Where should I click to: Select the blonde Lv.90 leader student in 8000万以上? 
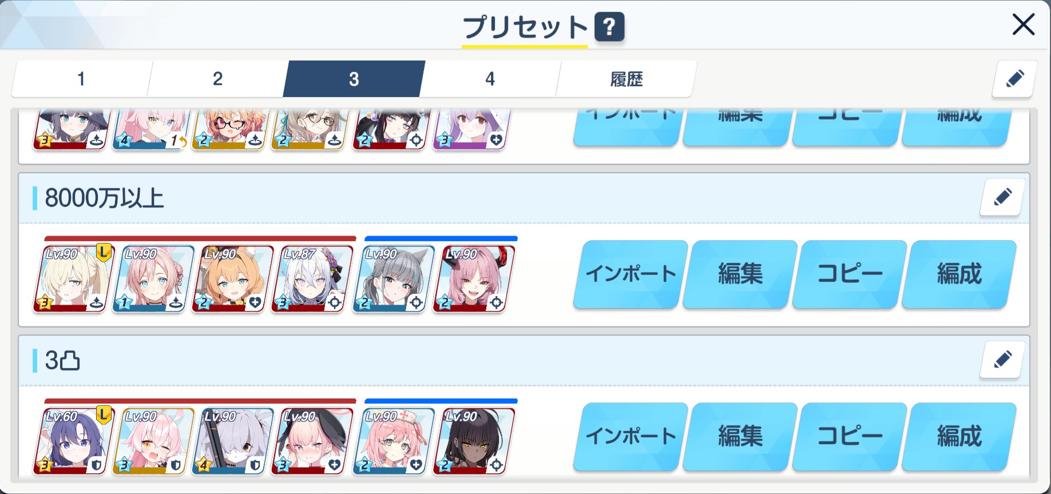point(73,278)
